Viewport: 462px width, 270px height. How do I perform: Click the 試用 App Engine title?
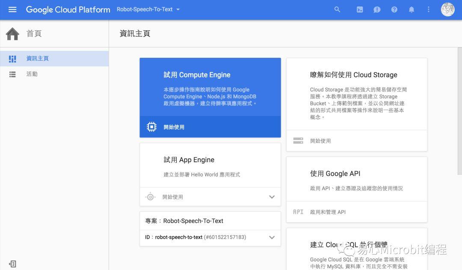[x=189, y=160]
